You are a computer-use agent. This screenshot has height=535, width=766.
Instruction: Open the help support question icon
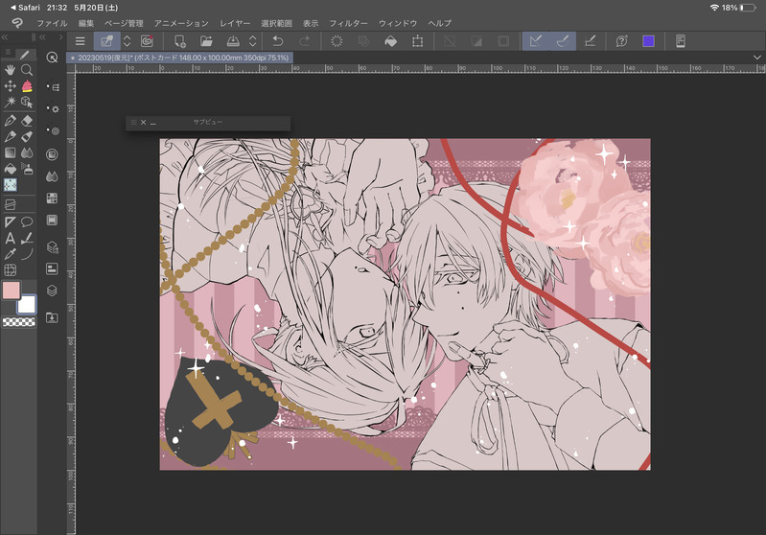pyautogui.click(x=621, y=41)
